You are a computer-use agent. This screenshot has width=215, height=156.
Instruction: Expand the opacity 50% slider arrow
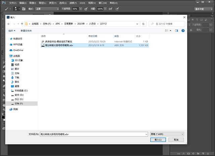click(81, 9)
